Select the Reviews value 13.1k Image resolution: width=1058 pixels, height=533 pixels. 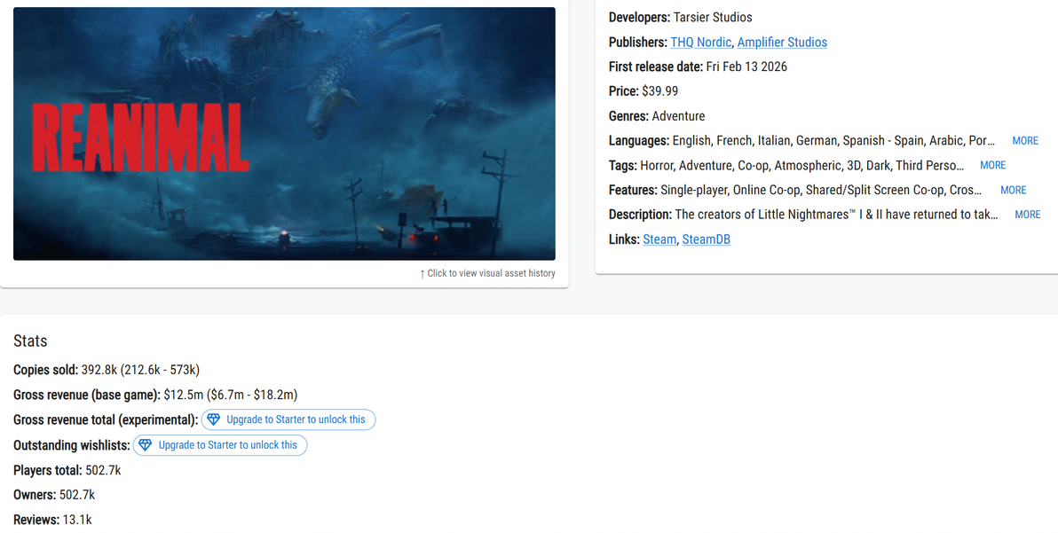click(x=77, y=520)
